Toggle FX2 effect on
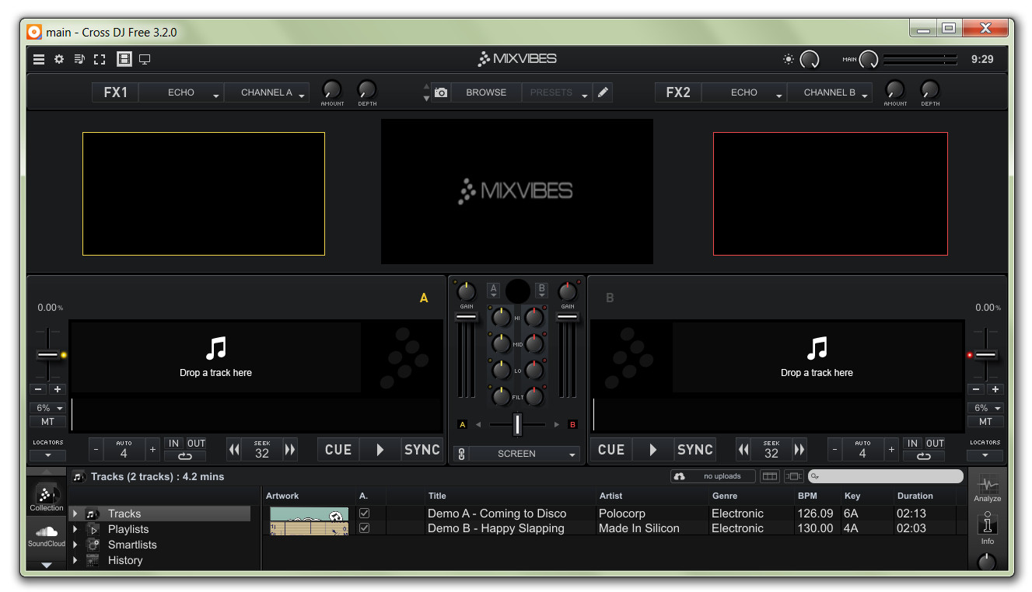 [x=678, y=92]
